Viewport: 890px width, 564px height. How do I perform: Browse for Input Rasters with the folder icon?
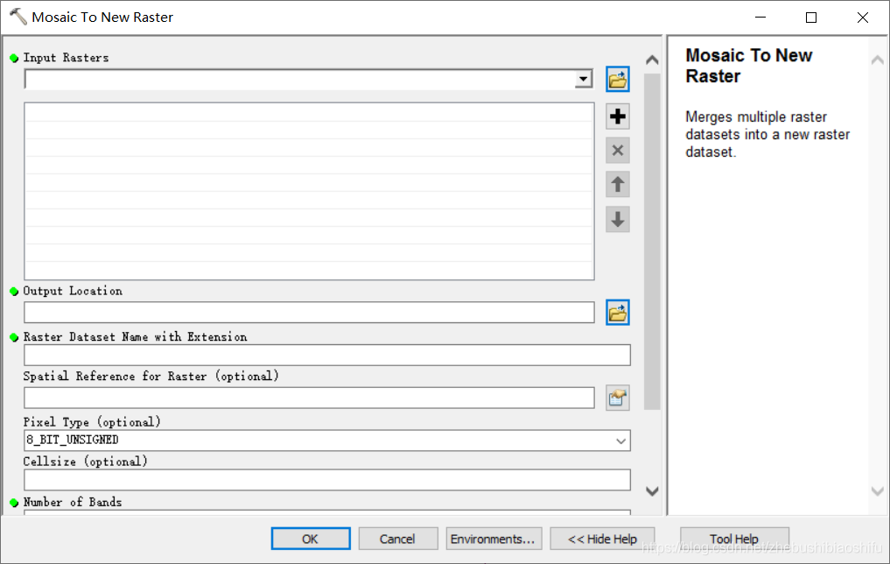618,79
